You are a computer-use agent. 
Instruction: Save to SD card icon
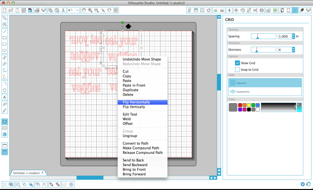(x=30, y=10)
